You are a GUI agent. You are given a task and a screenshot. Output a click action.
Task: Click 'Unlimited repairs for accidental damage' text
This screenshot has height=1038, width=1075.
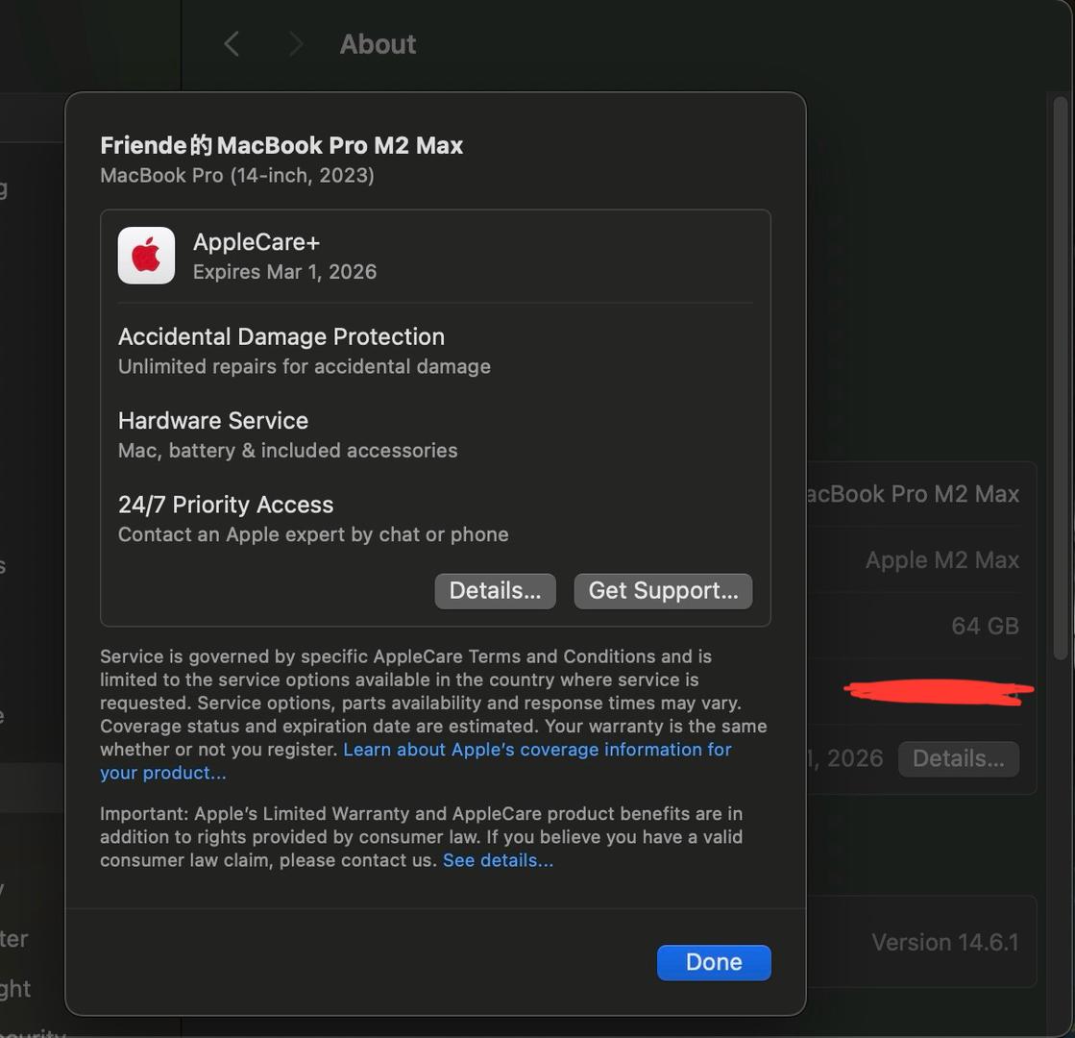305,367
